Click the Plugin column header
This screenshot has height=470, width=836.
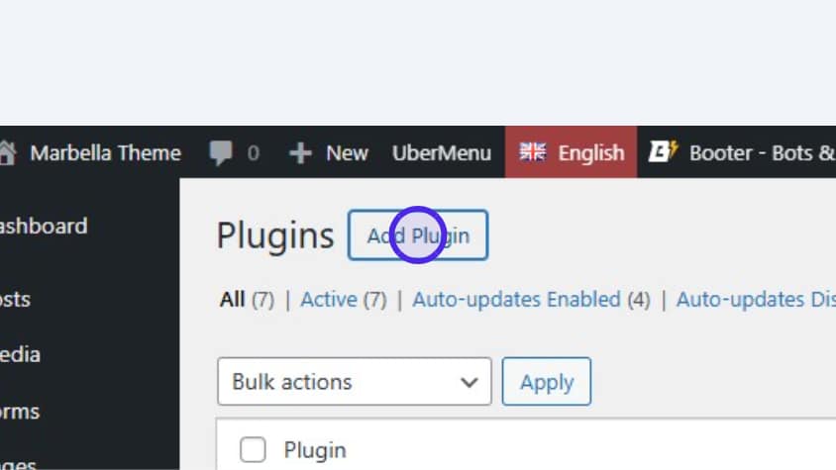tap(314, 450)
